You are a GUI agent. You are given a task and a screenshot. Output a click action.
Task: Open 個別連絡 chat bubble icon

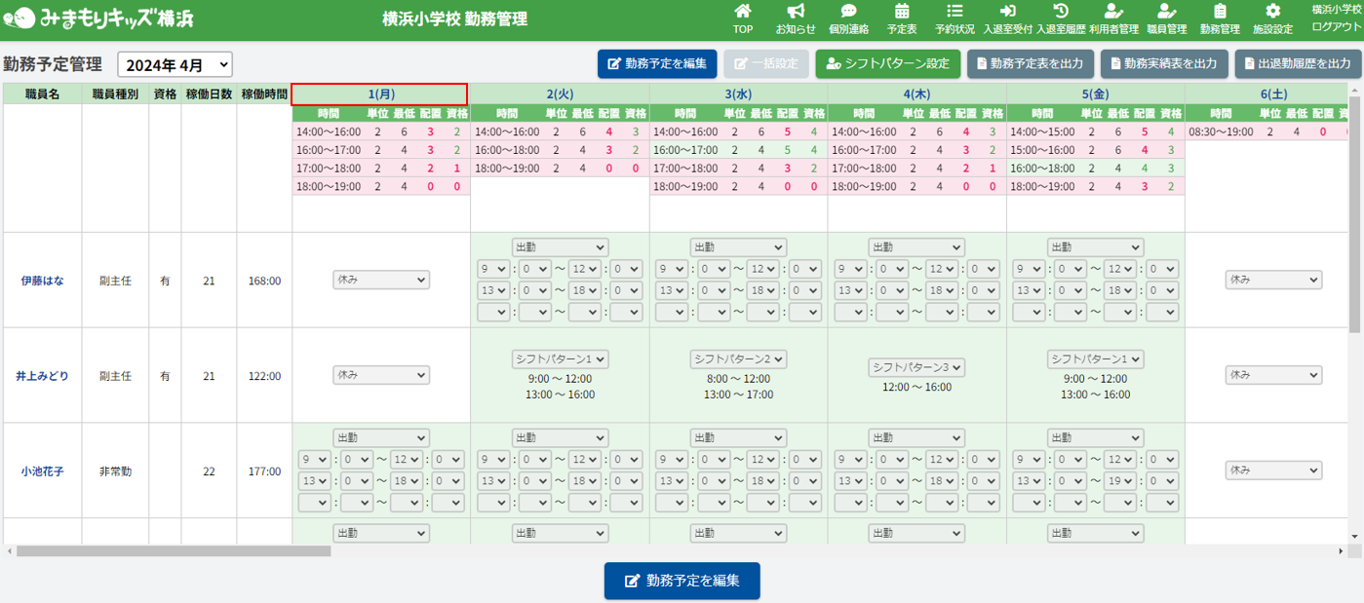(848, 12)
